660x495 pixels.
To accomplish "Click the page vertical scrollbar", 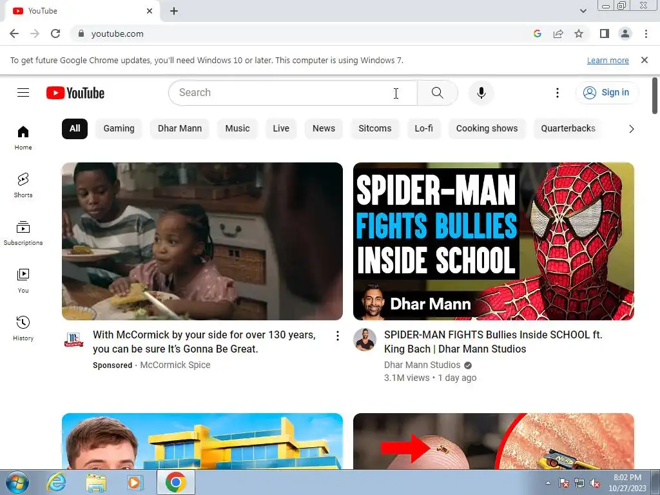I will [655, 97].
